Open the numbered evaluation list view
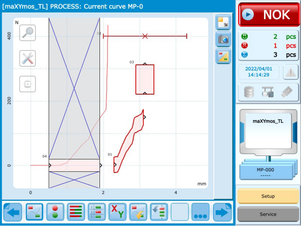The width and height of the screenshot is (301, 226). [x=97, y=212]
